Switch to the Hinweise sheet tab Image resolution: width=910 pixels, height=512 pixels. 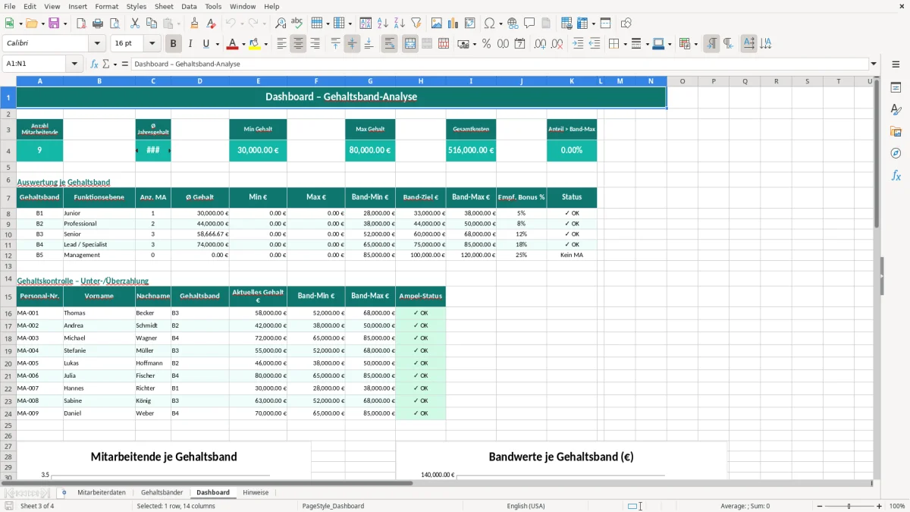pos(256,492)
